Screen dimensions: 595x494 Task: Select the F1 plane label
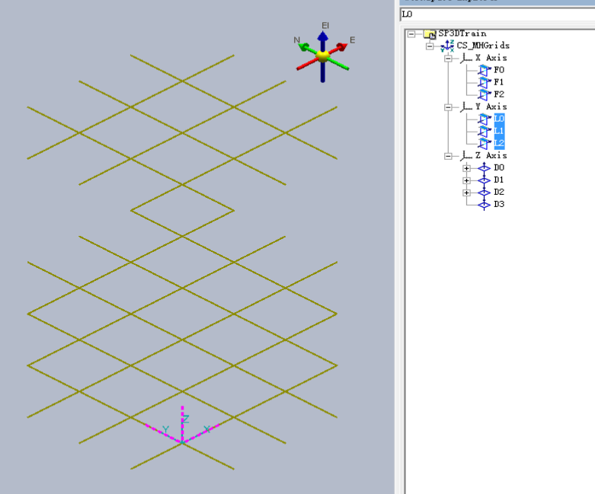pos(499,82)
